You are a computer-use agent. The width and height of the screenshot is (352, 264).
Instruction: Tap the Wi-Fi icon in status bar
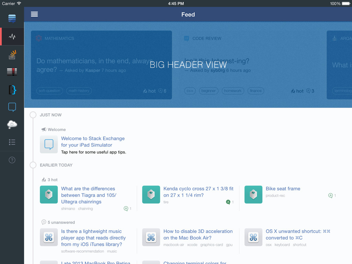[19, 3]
